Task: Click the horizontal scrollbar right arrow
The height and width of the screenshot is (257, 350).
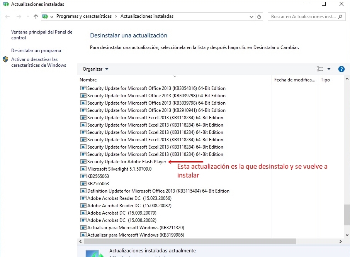Action: pos(341,242)
